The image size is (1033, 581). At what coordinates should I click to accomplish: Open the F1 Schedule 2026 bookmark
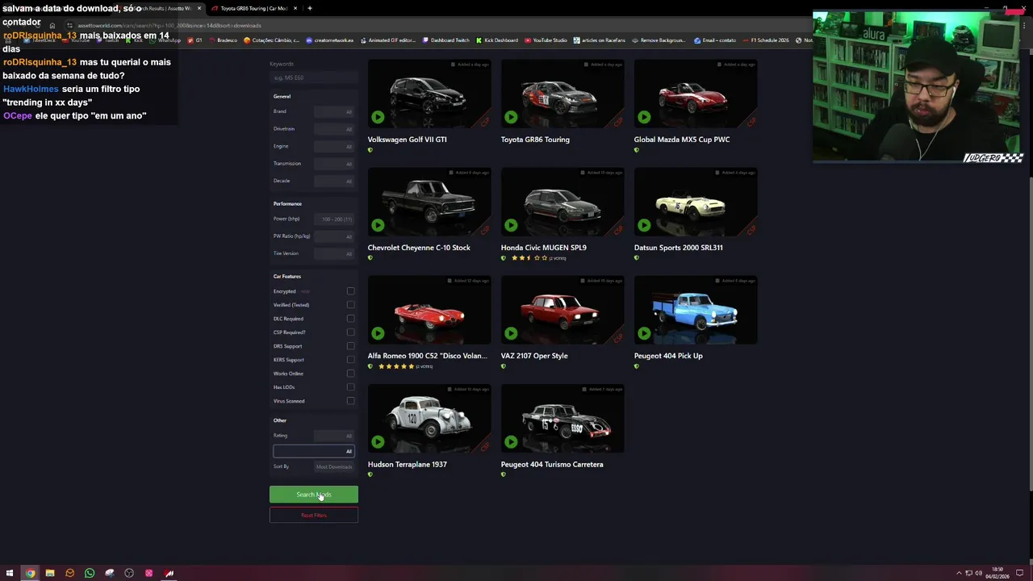[765, 40]
